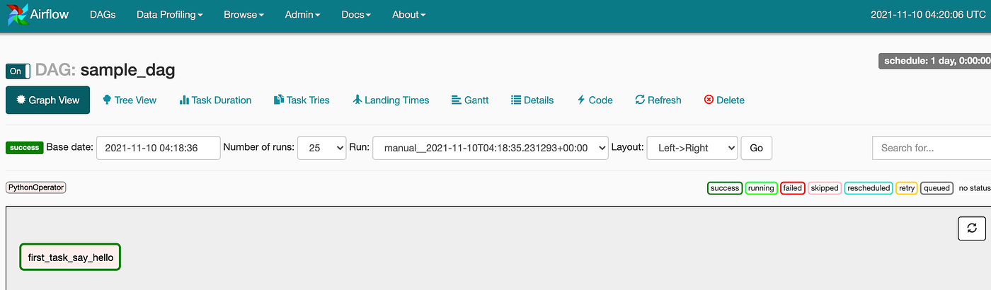Expand the Docs menu
The height and width of the screenshot is (290, 991).
click(x=356, y=14)
